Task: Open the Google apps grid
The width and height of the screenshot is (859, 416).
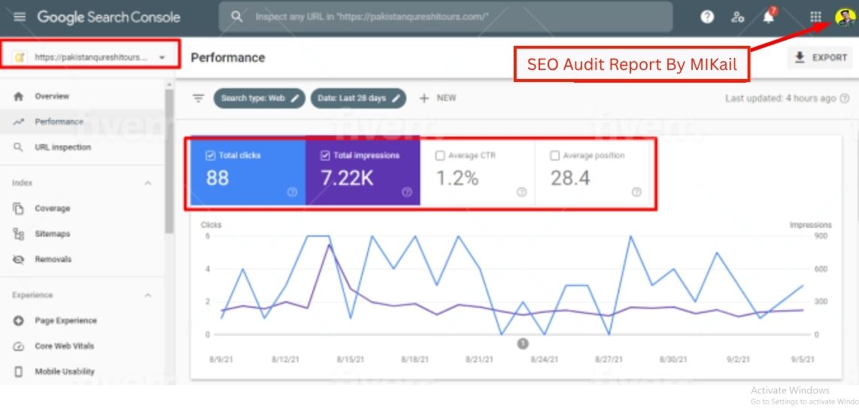Action: click(815, 17)
